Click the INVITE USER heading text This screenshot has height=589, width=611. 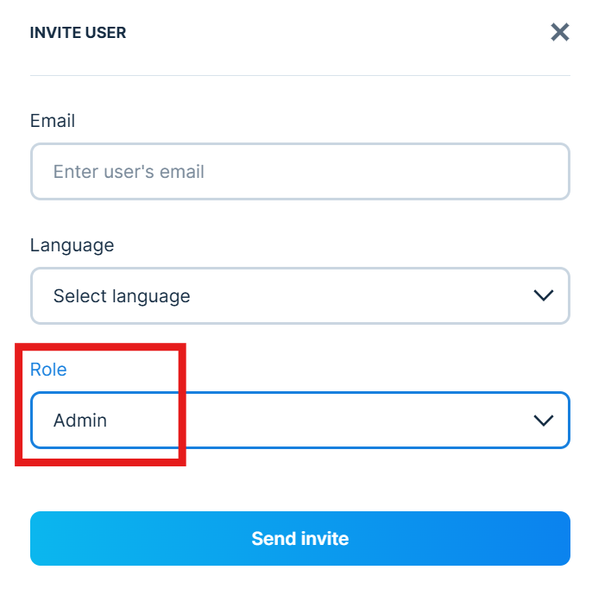[78, 33]
